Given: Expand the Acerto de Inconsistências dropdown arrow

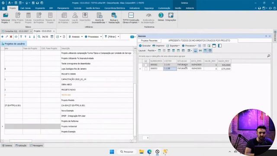Looking at the screenshot, I should (x=106, y=23).
